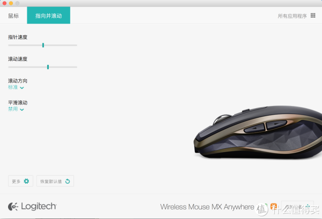Click the add devices button at bottom right
Image resolution: width=322 pixels, height=219 pixels.
tap(297, 206)
